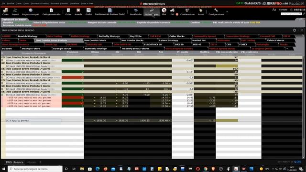
Task: Open the Conto account window icon
Action: (5, 11)
